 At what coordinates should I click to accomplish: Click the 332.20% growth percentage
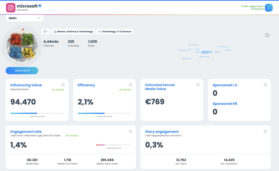click(x=60, y=90)
